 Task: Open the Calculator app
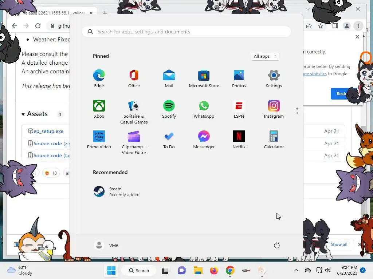click(x=274, y=140)
